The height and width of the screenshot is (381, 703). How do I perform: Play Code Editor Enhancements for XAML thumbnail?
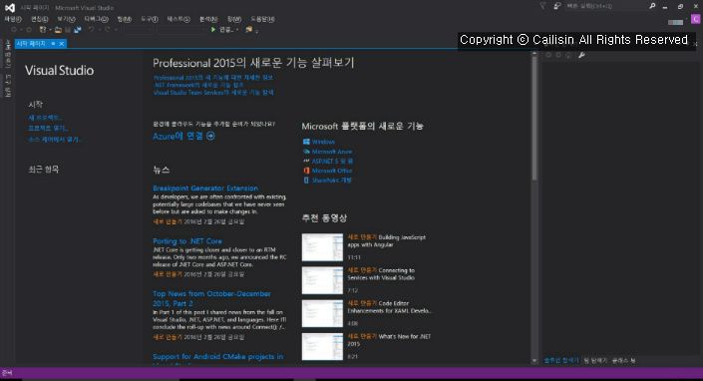(322, 313)
